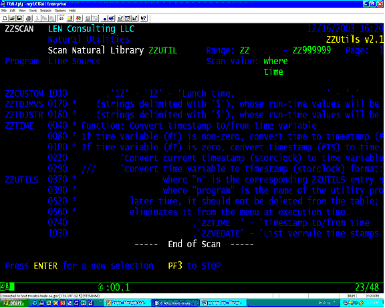Click line number 0080
This screenshot has height=308, width=385.
pyautogui.click(x=57, y=137)
